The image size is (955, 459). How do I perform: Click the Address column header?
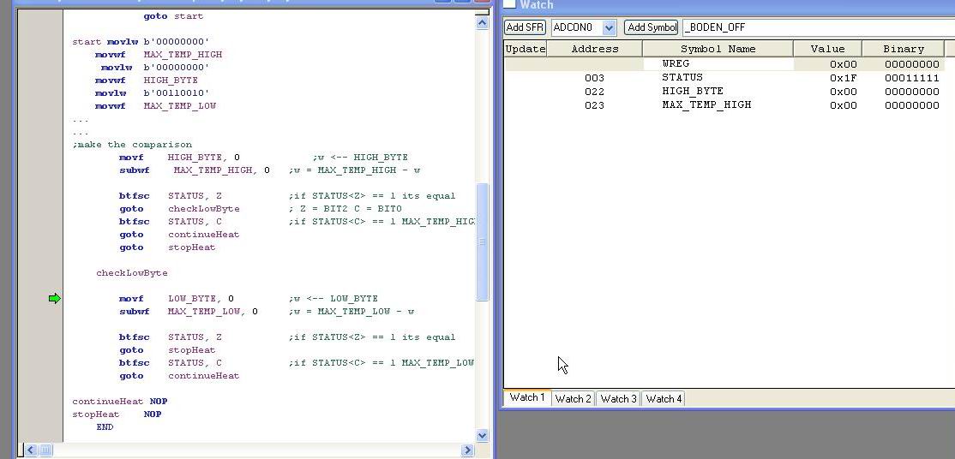pyautogui.click(x=595, y=49)
